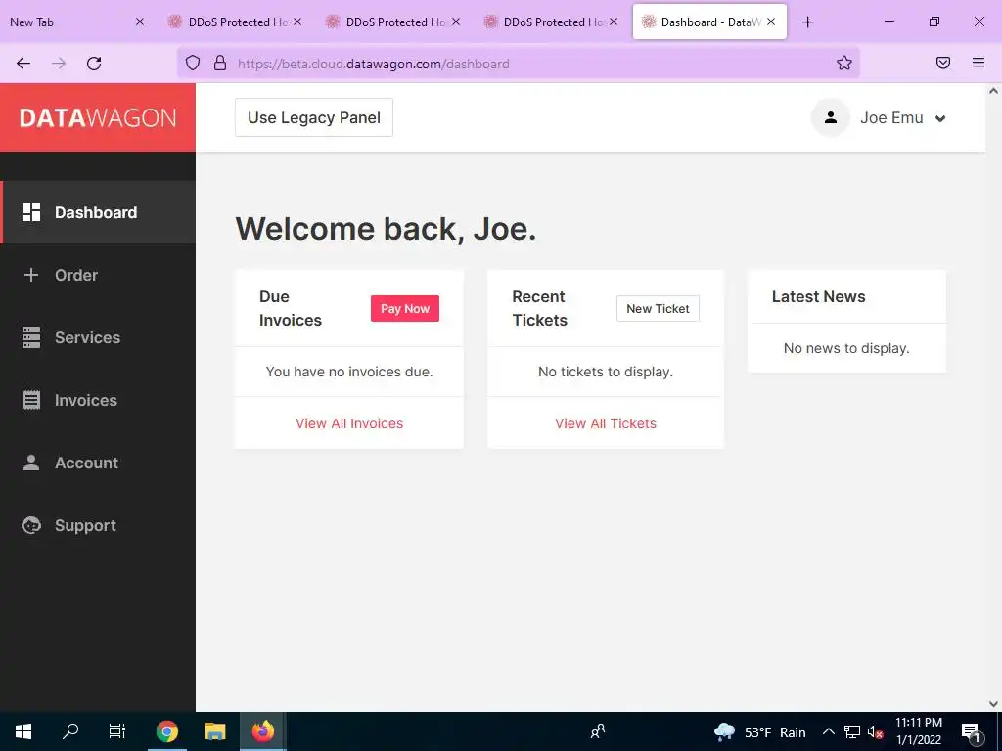Click the Use Legacy Panel button
This screenshot has width=1002, height=751.
(x=314, y=117)
